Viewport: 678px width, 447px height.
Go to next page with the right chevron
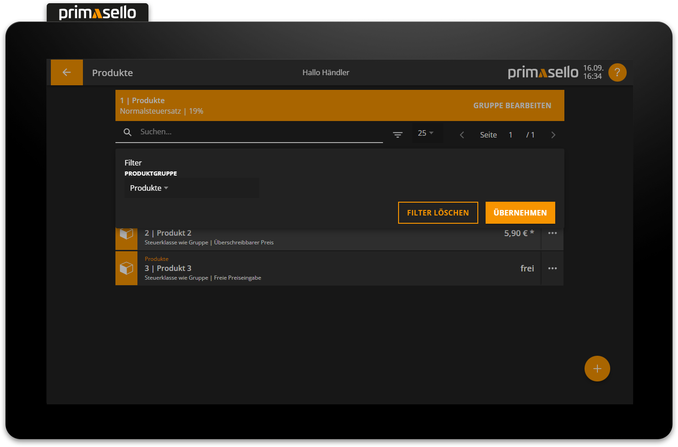click(553, 134)
